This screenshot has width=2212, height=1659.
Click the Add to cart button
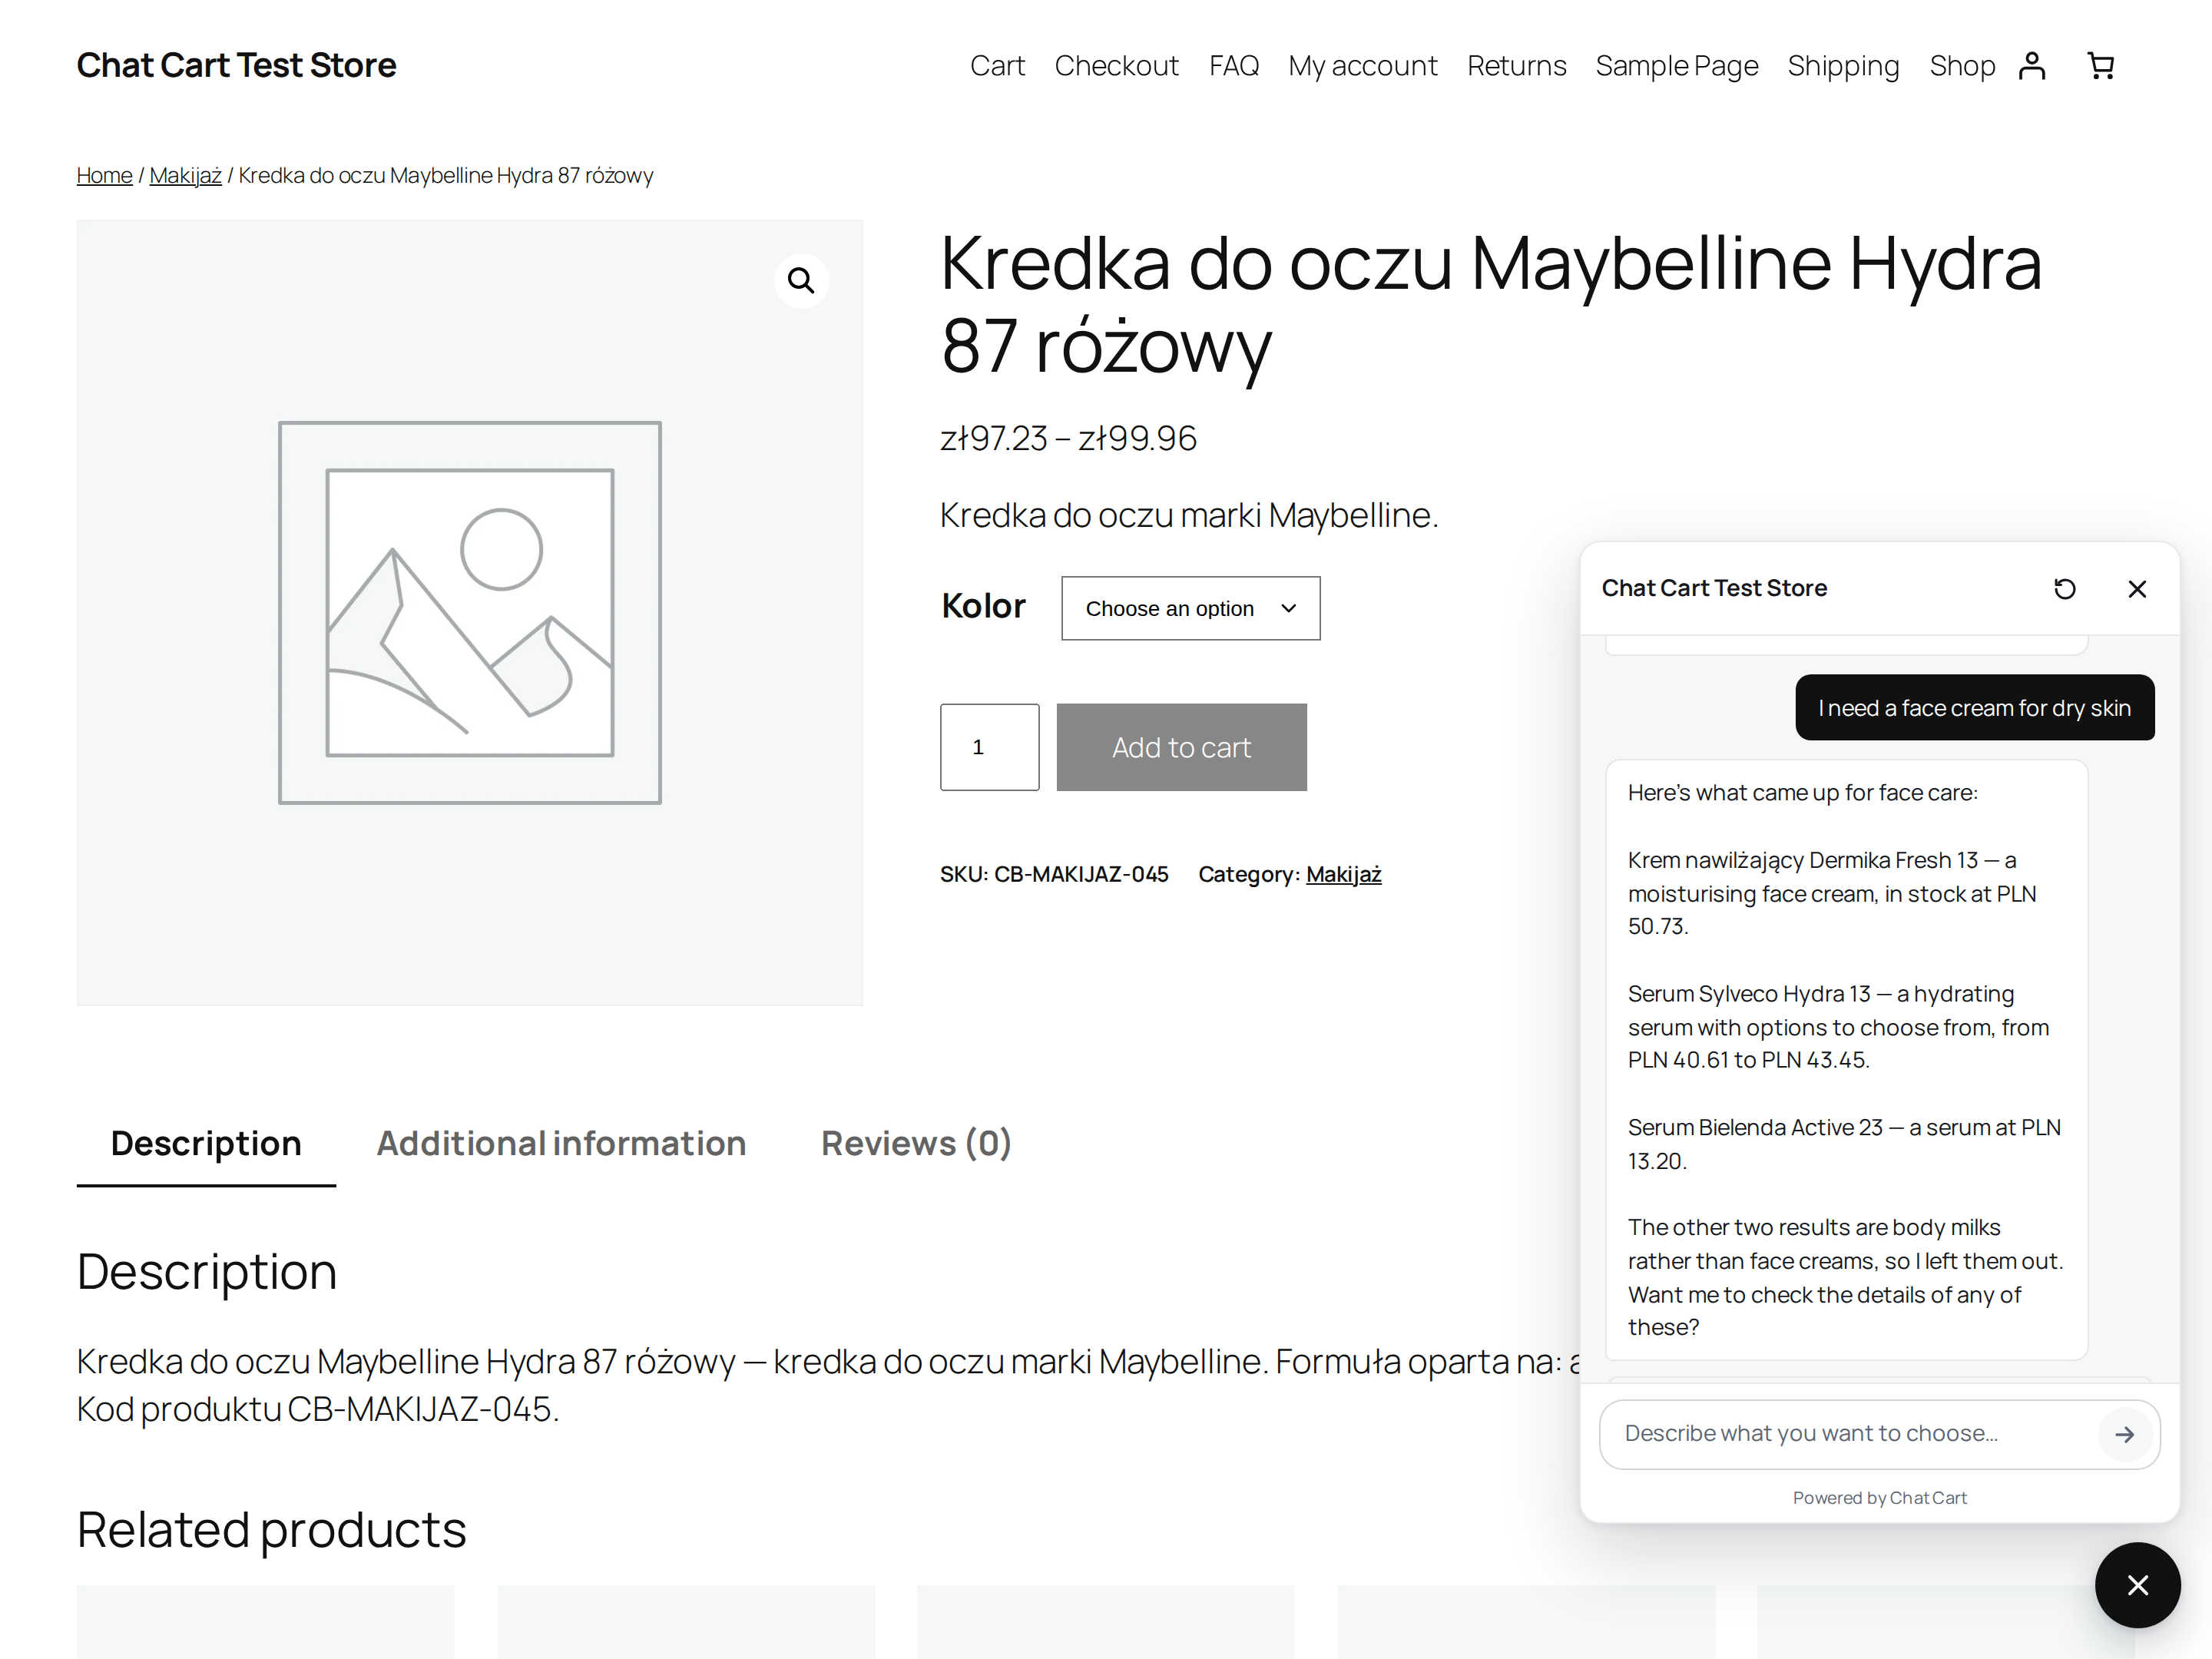(x=1181, y=747)
